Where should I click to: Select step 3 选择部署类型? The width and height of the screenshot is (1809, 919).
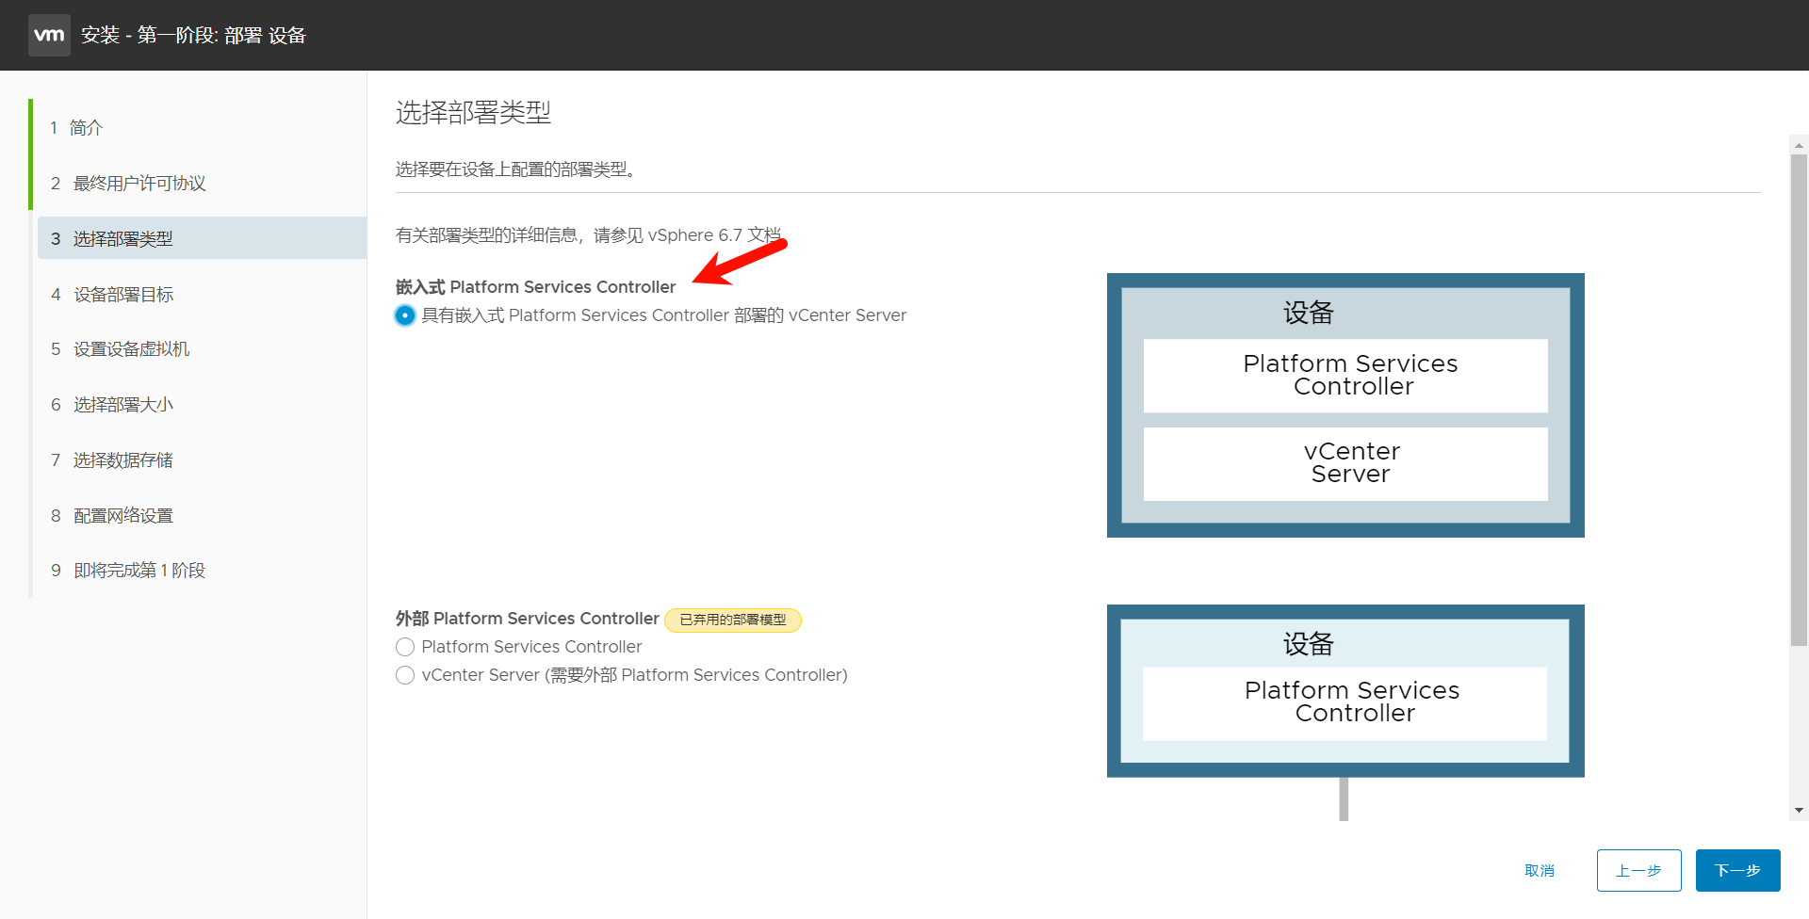click(202, 238)
